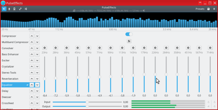Click the waveform curve icon in header
The width and height of the screenshot is (218, 110).
pos(20,9)
